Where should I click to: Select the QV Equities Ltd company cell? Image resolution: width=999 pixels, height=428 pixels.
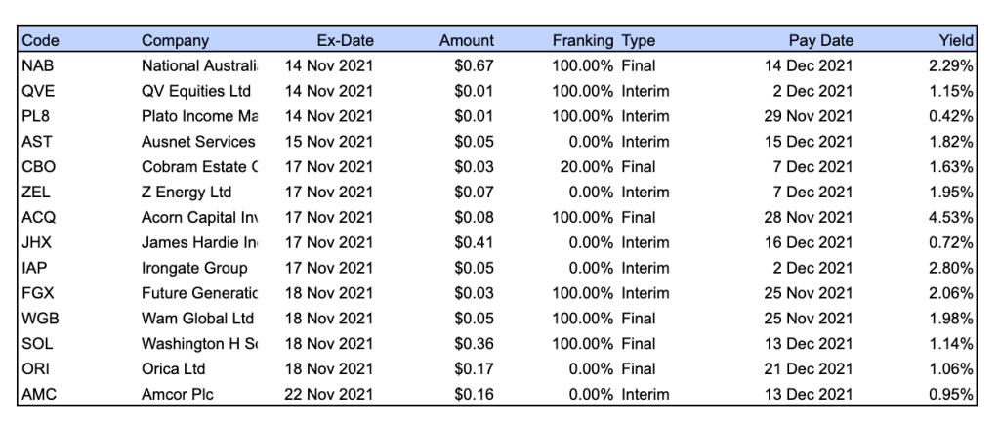(x=196, y=92)
